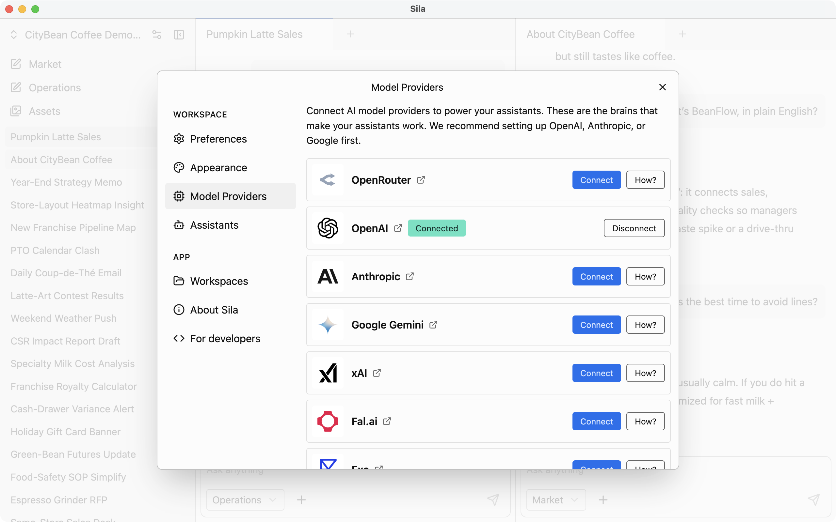This screenshot has width=836, height=522.
Task: Click the Appearance palette icon
Action: click(x=179, y=167)
